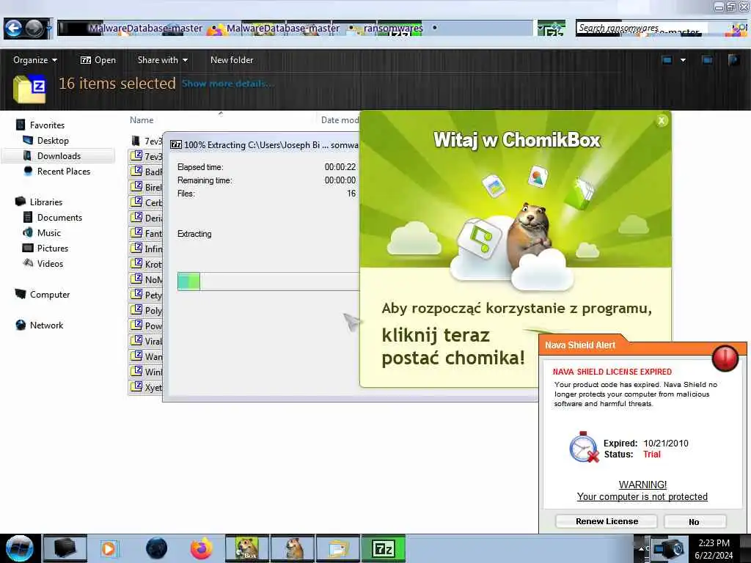Expand the Share with dropdown

(x=162, y=60)
